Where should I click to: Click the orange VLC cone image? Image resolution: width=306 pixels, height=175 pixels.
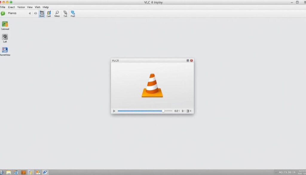152,85
